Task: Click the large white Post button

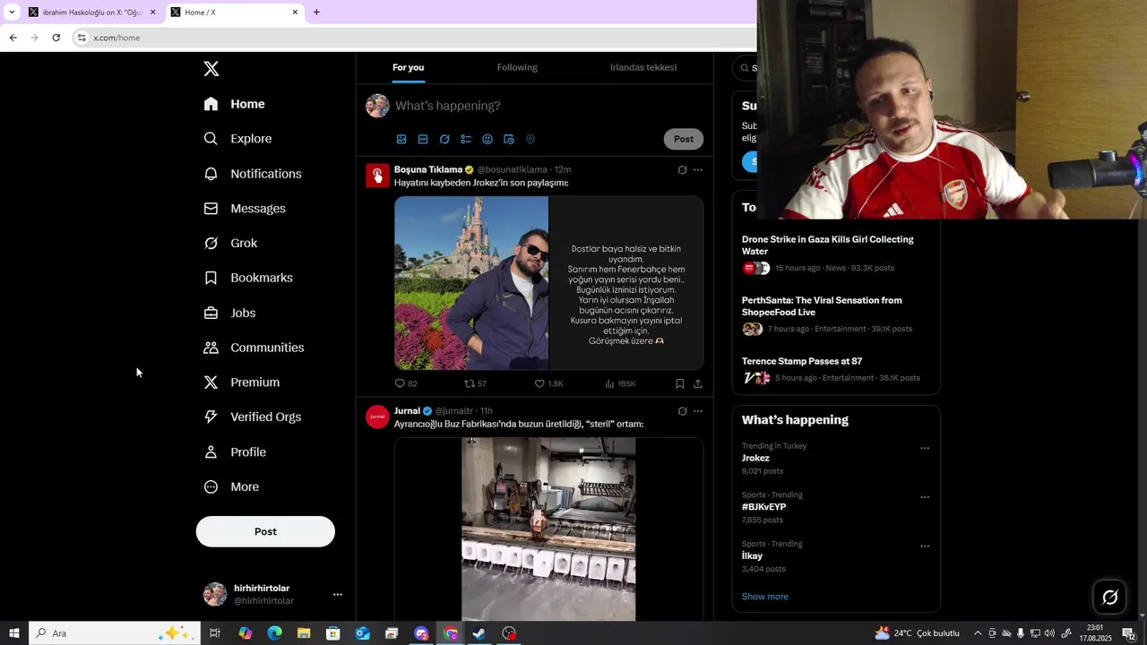Action: pos(265,531)
